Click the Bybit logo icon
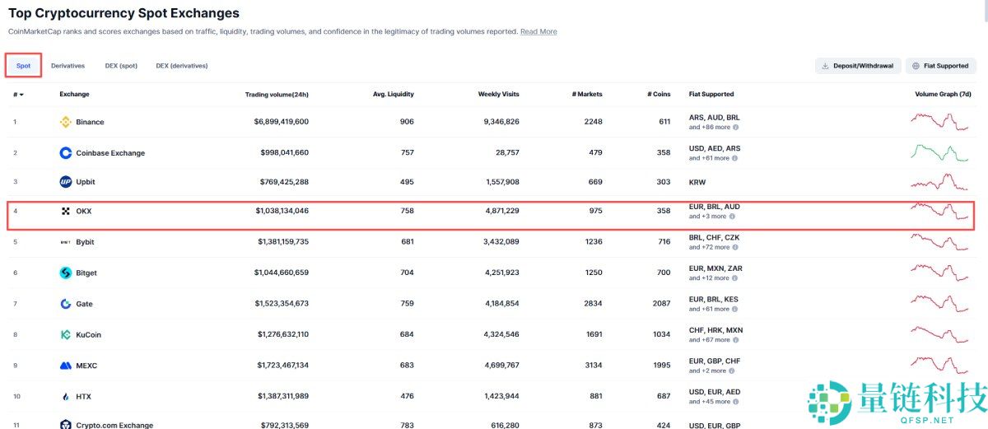The width and height of the screenshot is (988, 429). pyautogui.click(x=66, y=242)
